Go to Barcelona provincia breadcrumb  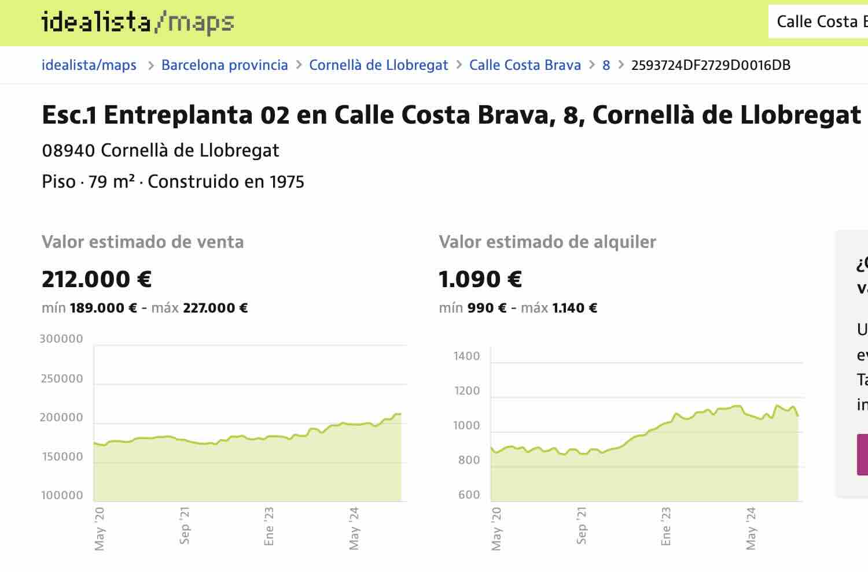[x=225, y=65]
